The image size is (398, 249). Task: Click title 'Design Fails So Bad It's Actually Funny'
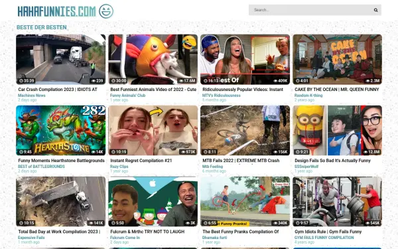click(332, 161)
